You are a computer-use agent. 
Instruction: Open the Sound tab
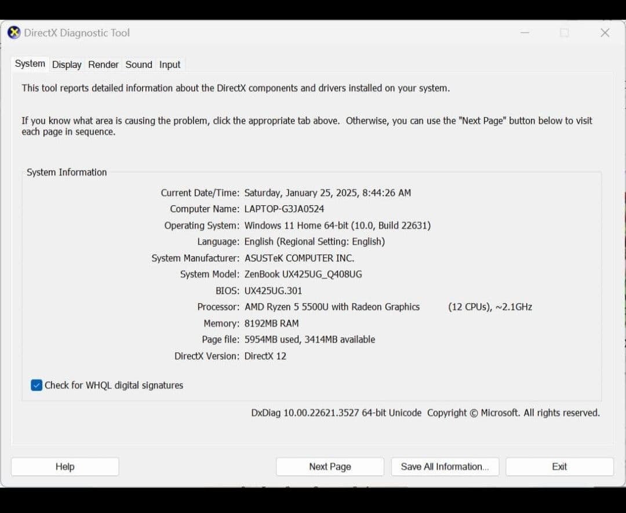(139, 64)
